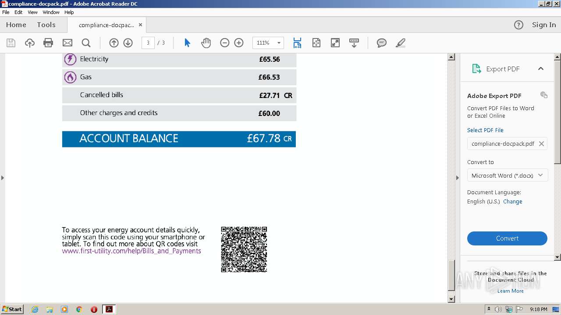
Task: Open the read mode download toolbar icon
Action: point(354,43)
